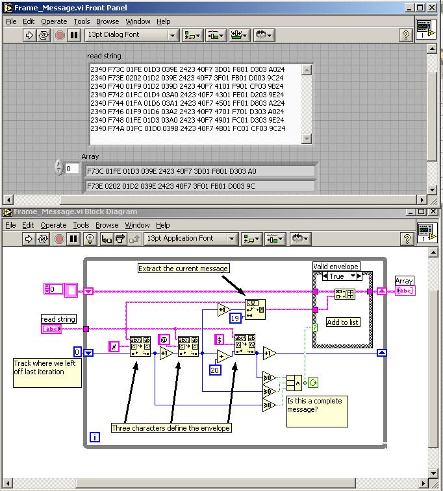Click the Array index numeric field
The width and height of the screenshot is (443, 491).
coord(71,169)
